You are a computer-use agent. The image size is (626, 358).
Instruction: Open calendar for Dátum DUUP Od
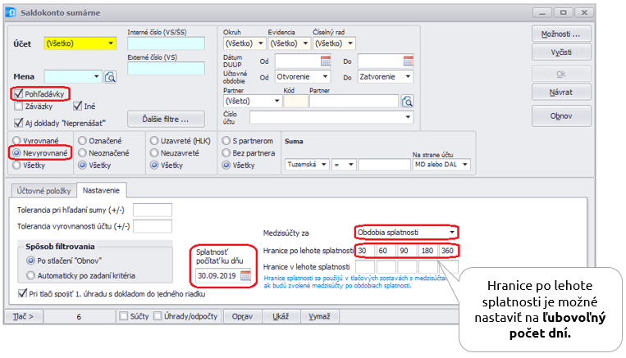click(325, 61)
